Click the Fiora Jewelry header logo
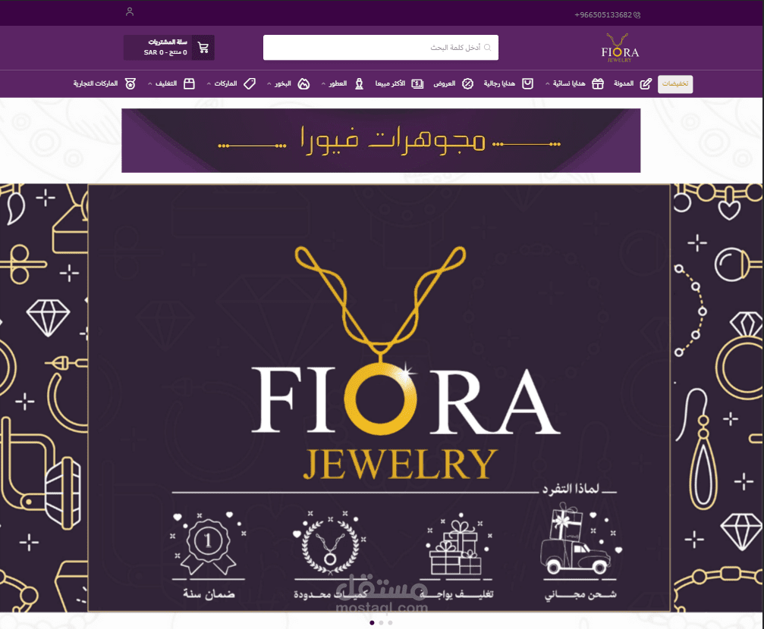Screen dimensions: 764x629 tap(619, 48)
